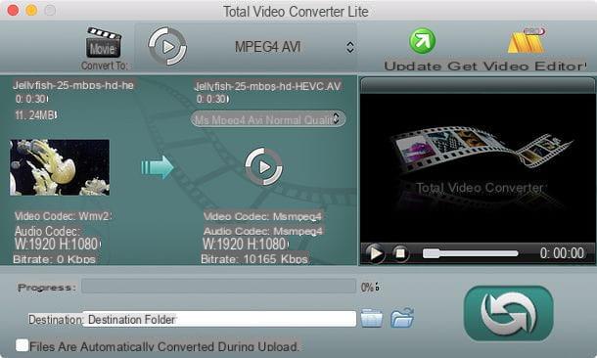Click the output Video Codec: Msmpeg4 text

pos(262,216)
